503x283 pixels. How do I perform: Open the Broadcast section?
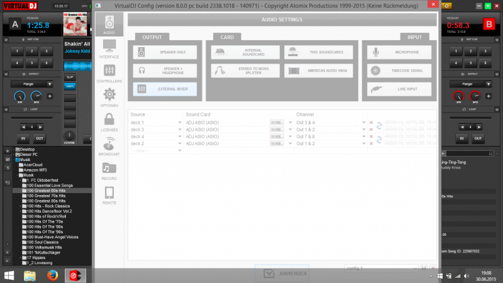109,147
